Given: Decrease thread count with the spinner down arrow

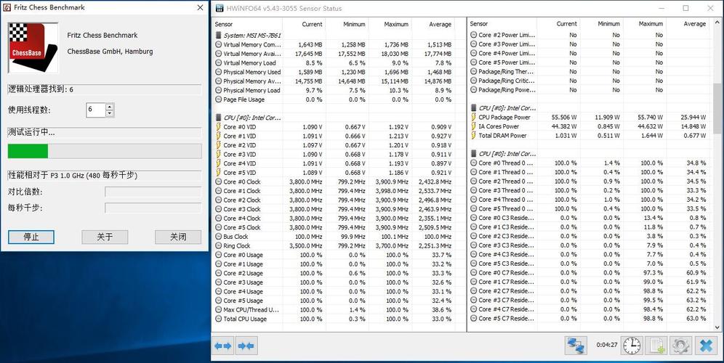Looking at the screenshot, I should [110, 113].
